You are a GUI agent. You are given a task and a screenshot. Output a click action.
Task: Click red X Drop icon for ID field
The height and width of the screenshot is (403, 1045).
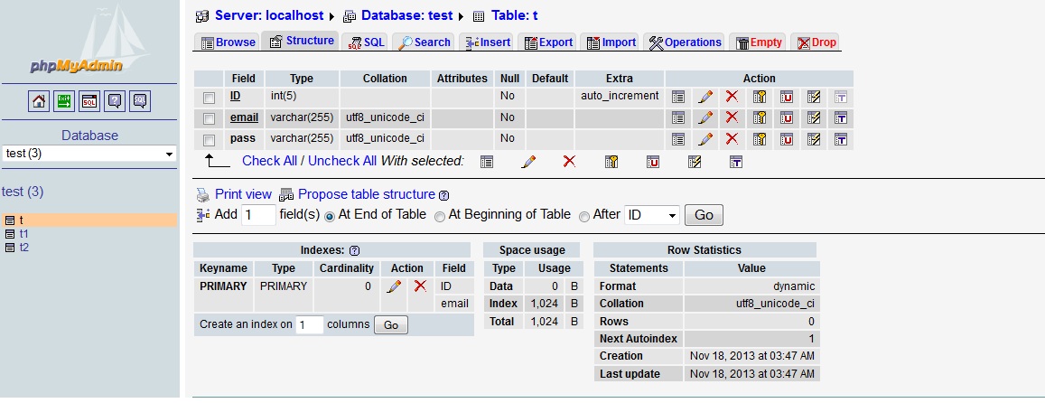point(732,97)
